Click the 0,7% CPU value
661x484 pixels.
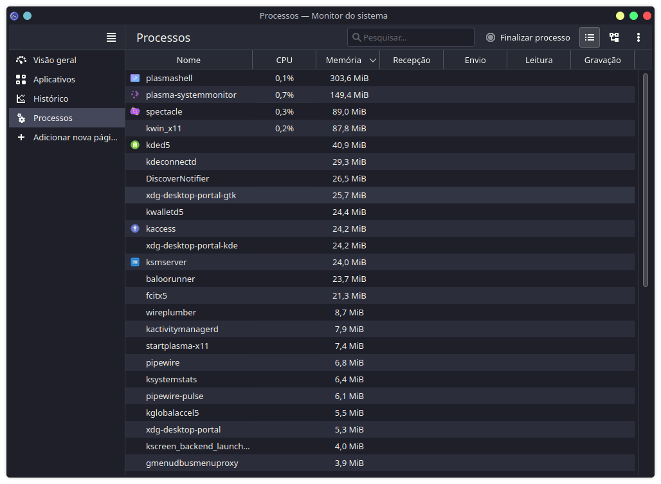point(285,95)
